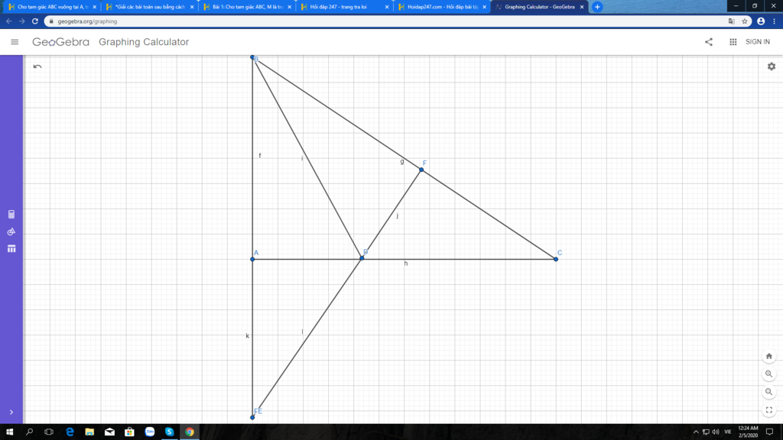
Task: Reset graph to home standard view
Action: [x=769, y=356]
